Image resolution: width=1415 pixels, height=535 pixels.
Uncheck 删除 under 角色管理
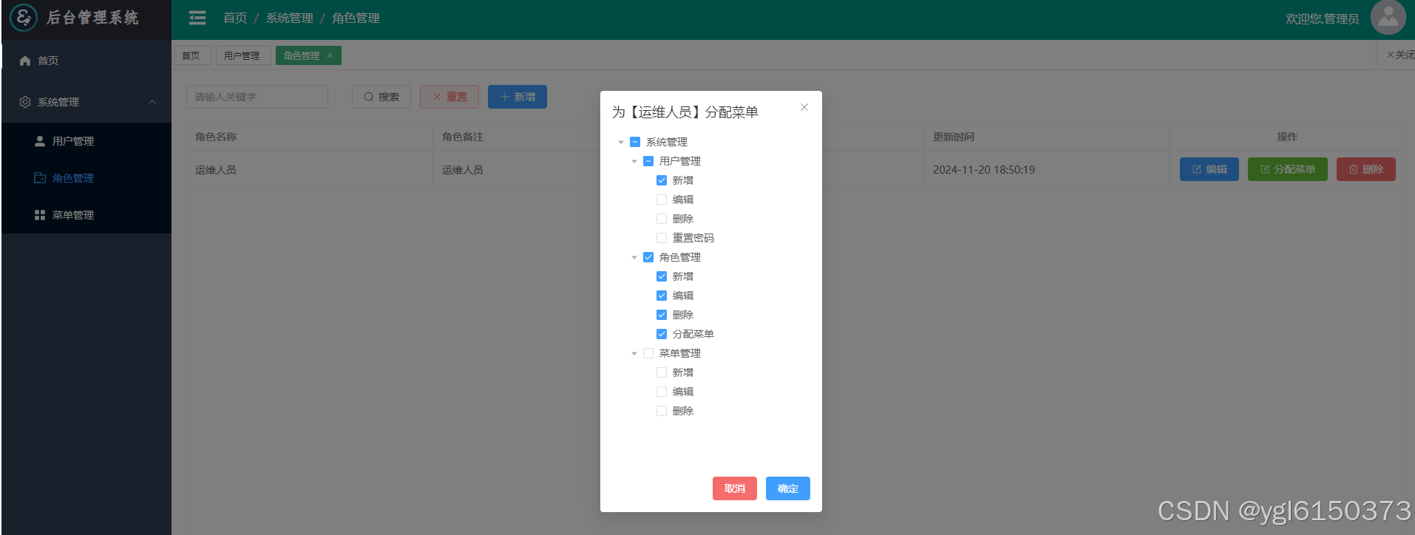coord(662,315)
